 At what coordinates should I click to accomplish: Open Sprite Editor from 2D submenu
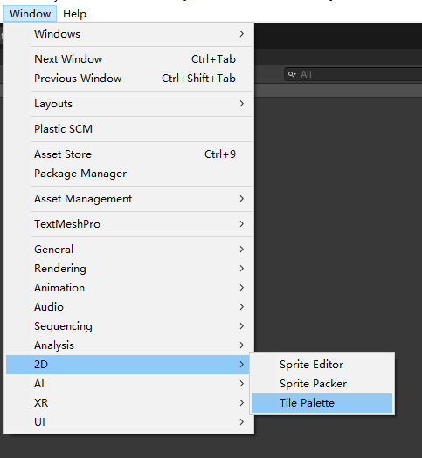pyautogui.click(x=322, y=365)
